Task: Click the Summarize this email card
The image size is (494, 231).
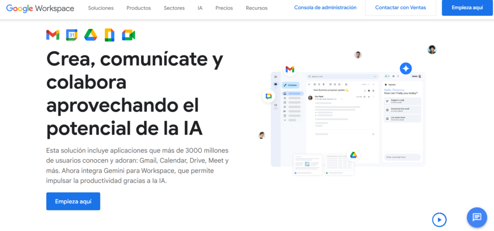Action: (x=402, y=110)
